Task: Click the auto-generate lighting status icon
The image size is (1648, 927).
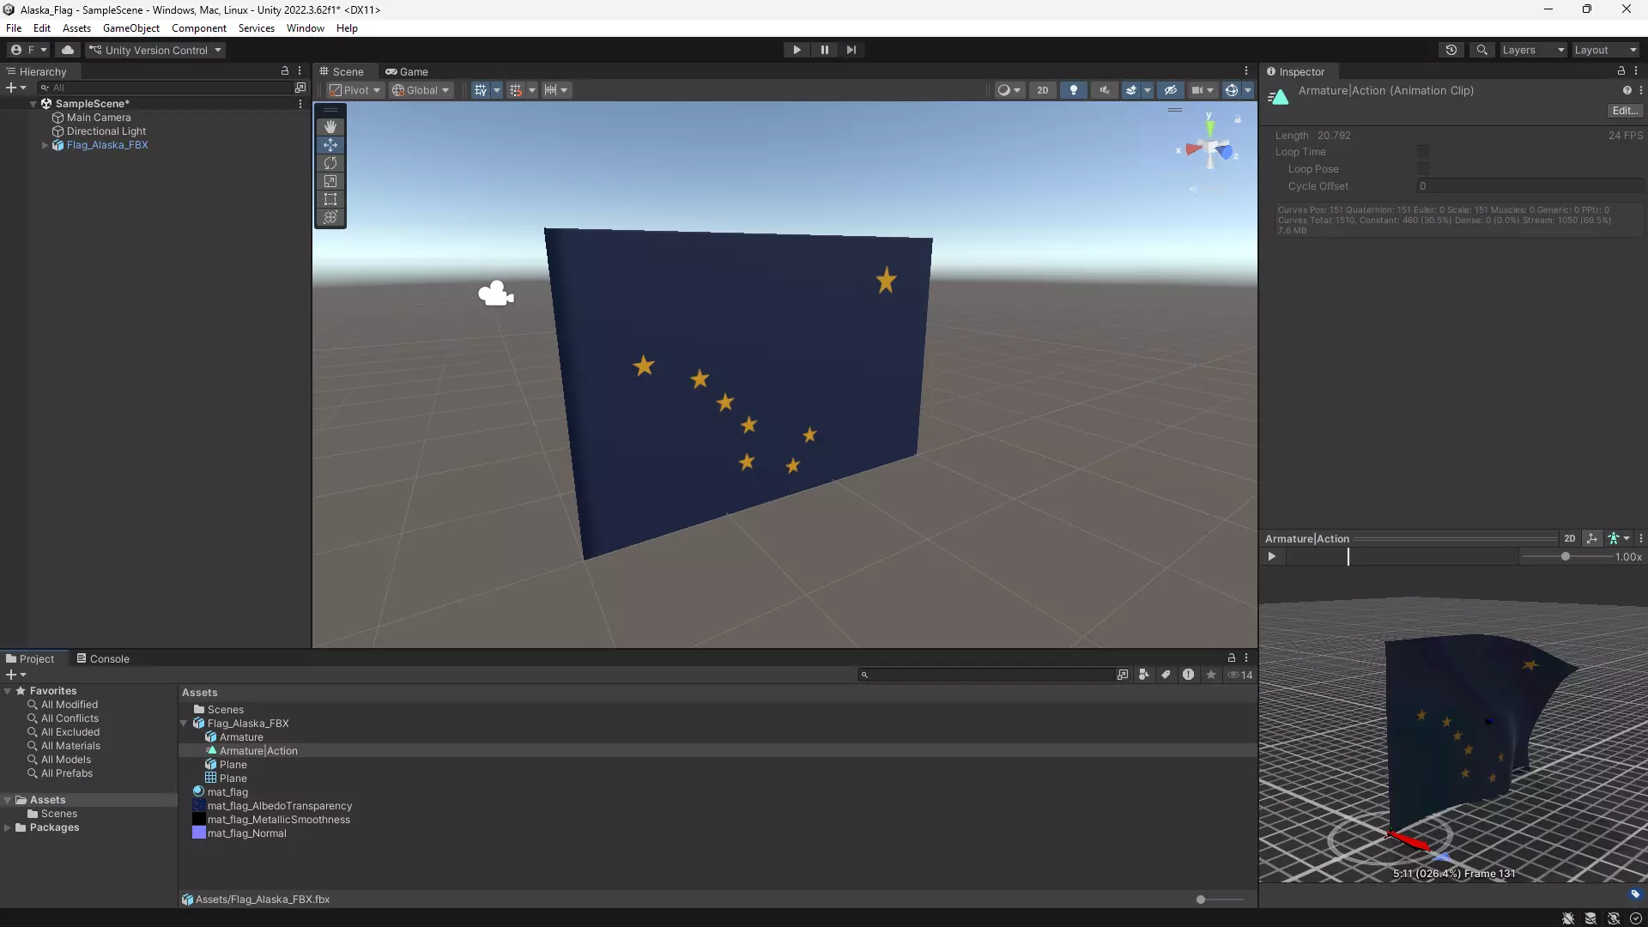Action: 1614,918
